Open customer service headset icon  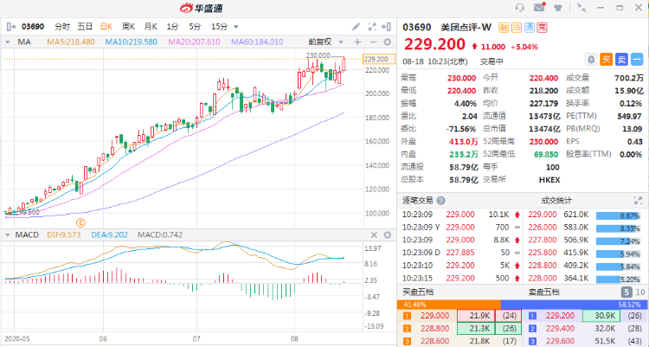[x=520, y=8]
